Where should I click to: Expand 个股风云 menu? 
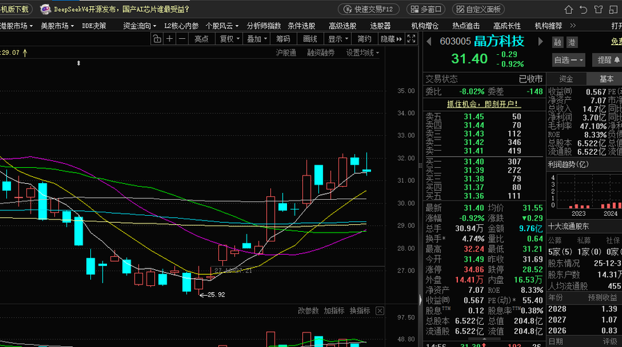[222, 26]
